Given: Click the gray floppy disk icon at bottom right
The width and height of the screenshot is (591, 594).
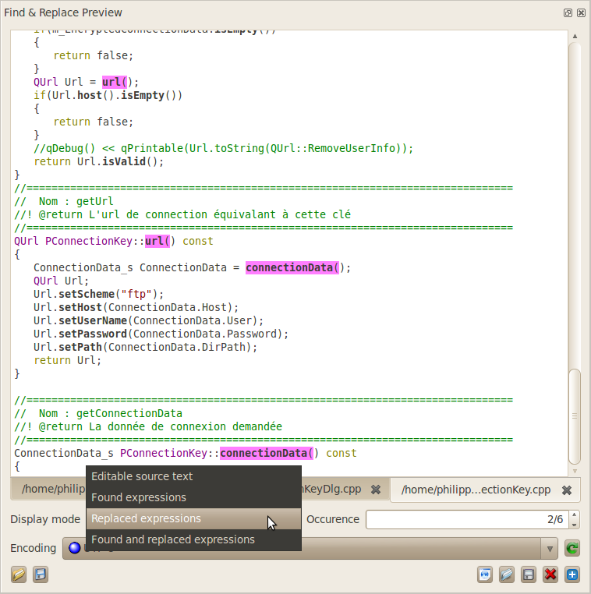Looking at the screenshot, I should point(529,575).
